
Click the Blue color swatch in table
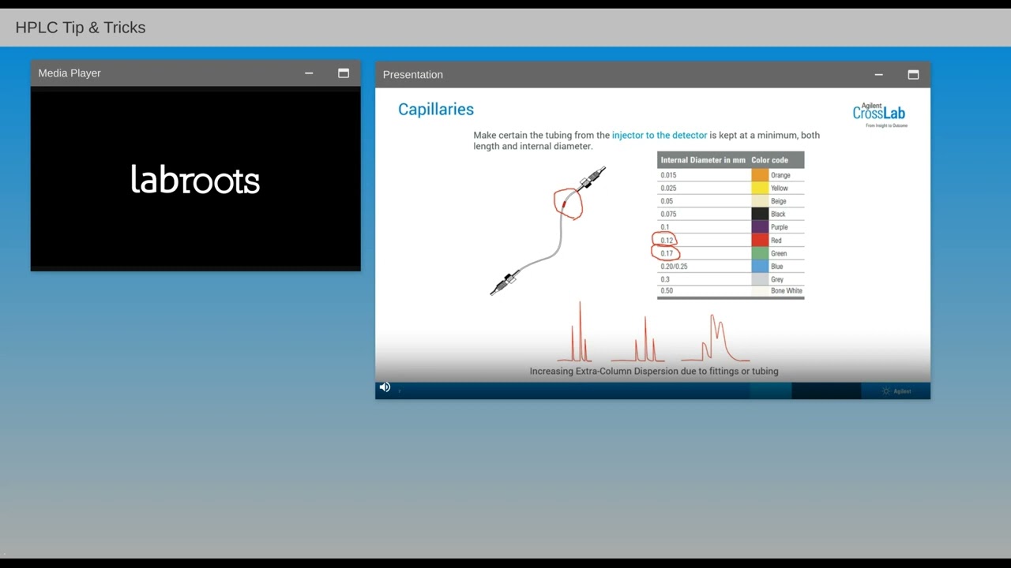click(x=760, y=266)
